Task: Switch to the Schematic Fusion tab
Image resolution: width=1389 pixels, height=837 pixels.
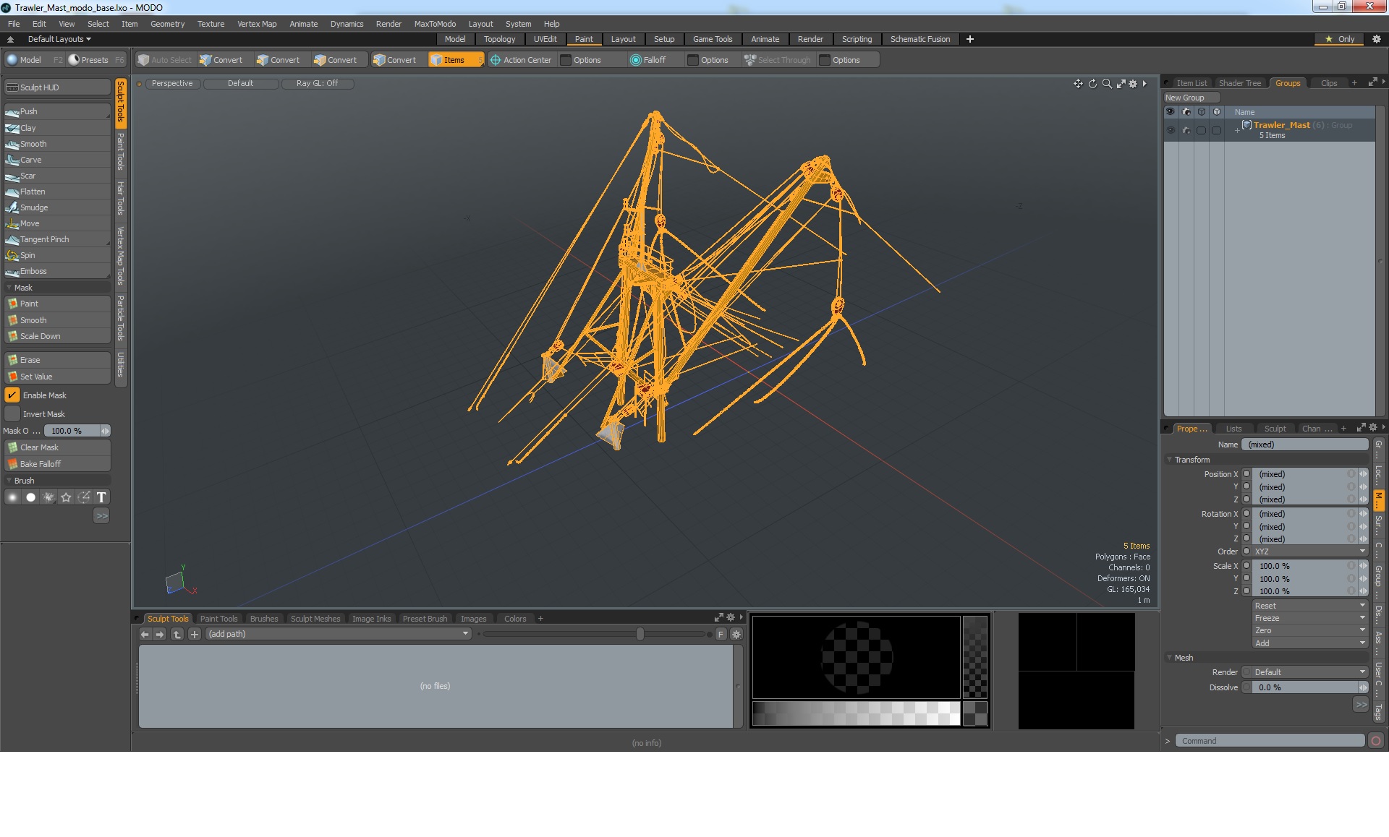Action: (920, 39)
